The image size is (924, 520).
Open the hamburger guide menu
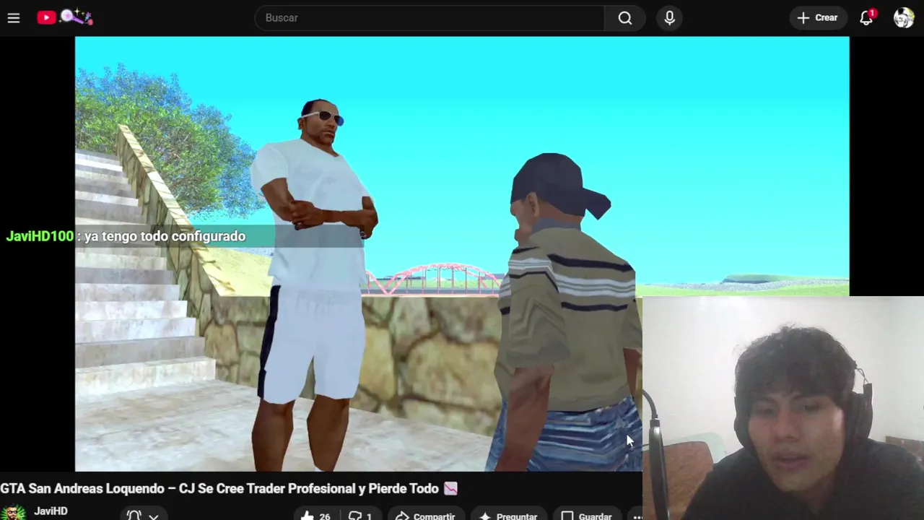tap(14, 18)
